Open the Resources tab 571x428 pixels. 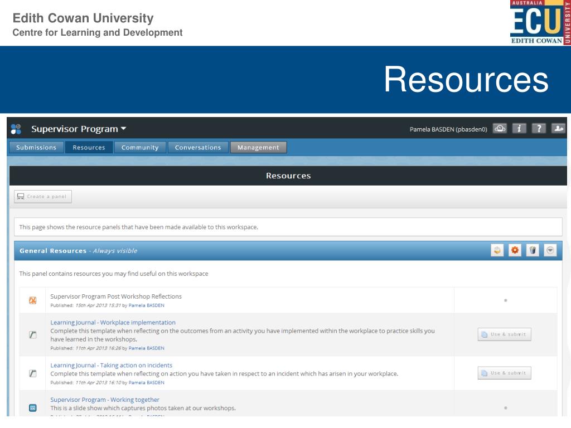(89, 147)
